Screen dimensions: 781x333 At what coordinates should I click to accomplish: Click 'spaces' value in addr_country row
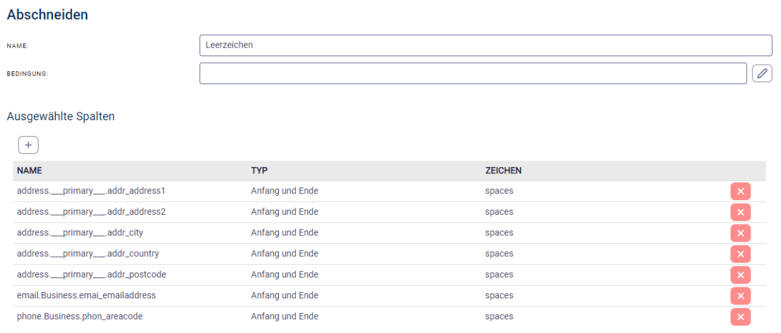tap(499, 254)
